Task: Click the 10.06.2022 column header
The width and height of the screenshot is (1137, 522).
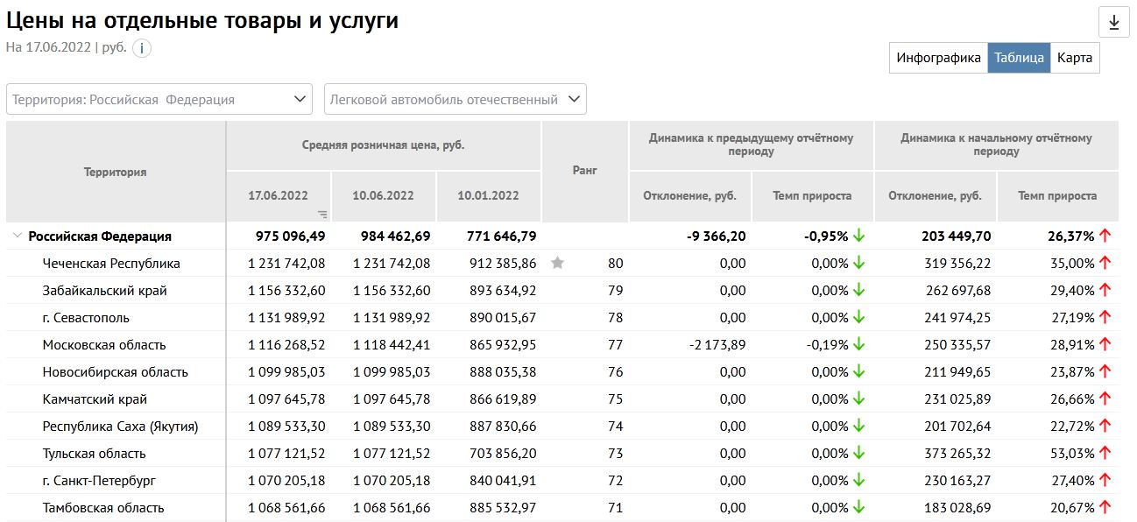Action: click(x=383, y=195)
